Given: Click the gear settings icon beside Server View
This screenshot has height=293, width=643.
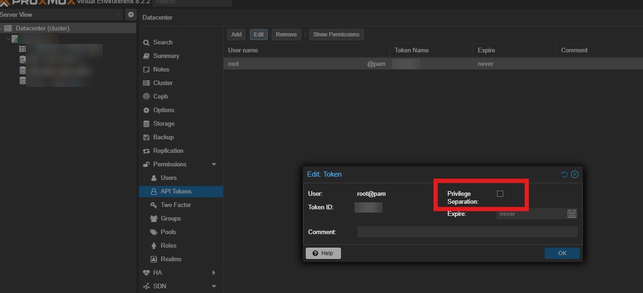Looking at the screenshot, I should [131, 15].
